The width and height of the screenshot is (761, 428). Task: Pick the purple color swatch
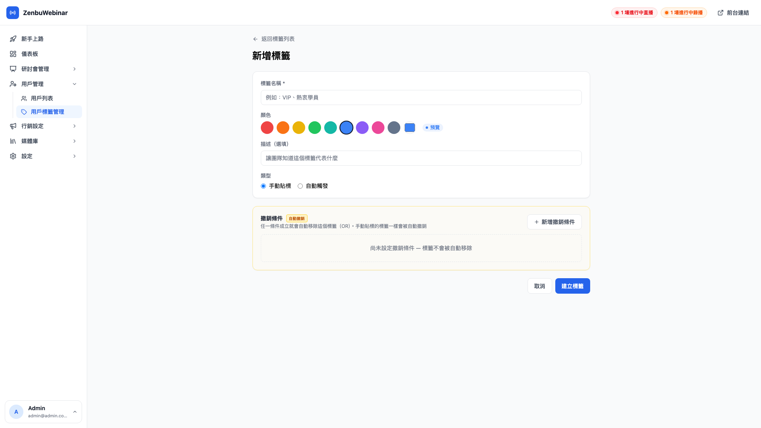(362, 128)
